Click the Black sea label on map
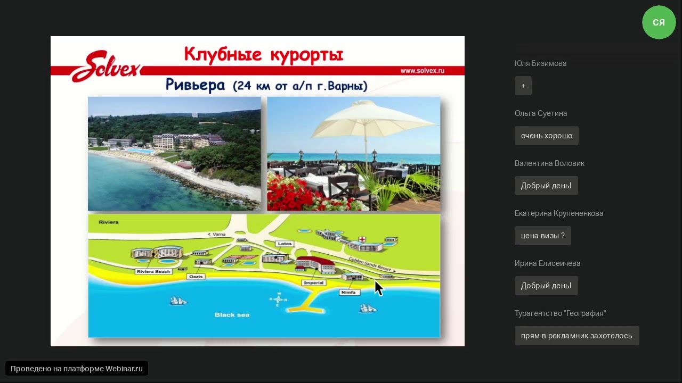This screenshot has width=682, height=383. [232, 315]
